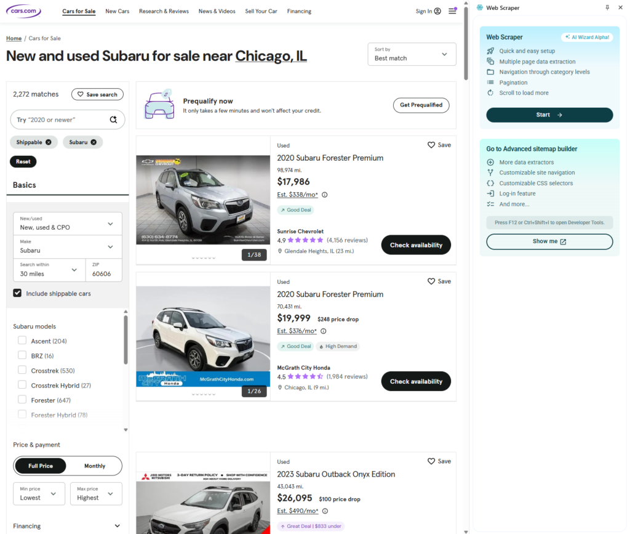Pin the Web Scraper side panel
This screenshot has width=630, height=534.
pos(607,8)
